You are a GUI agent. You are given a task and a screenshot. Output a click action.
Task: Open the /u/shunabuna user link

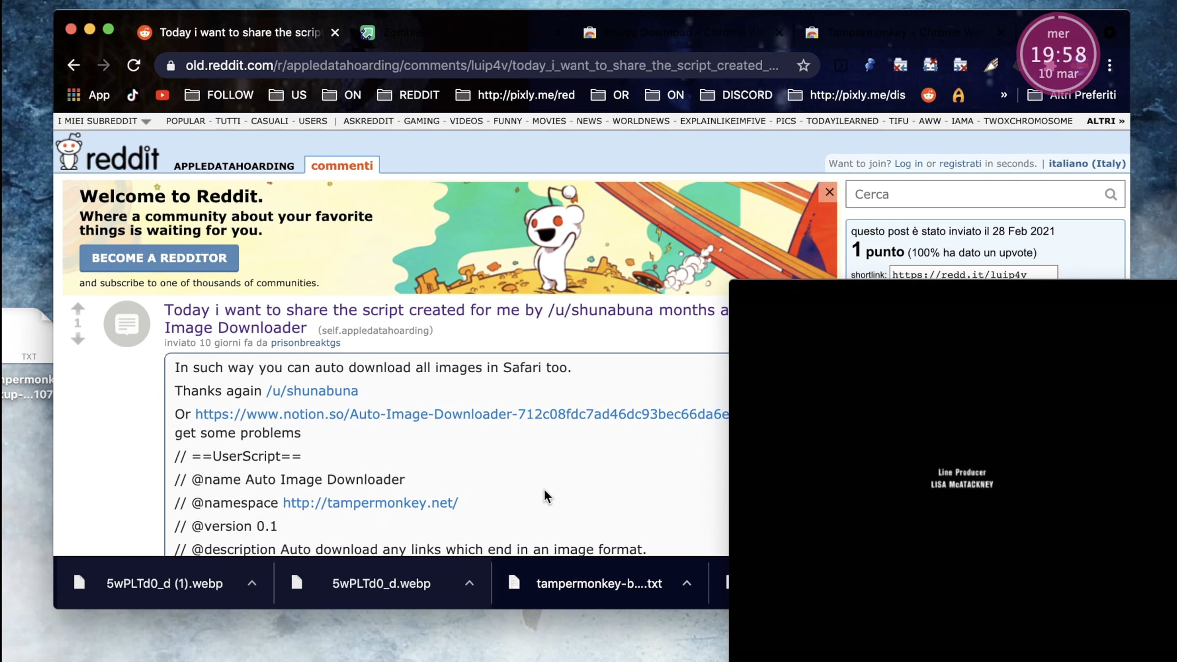click(x=312, y=391)
